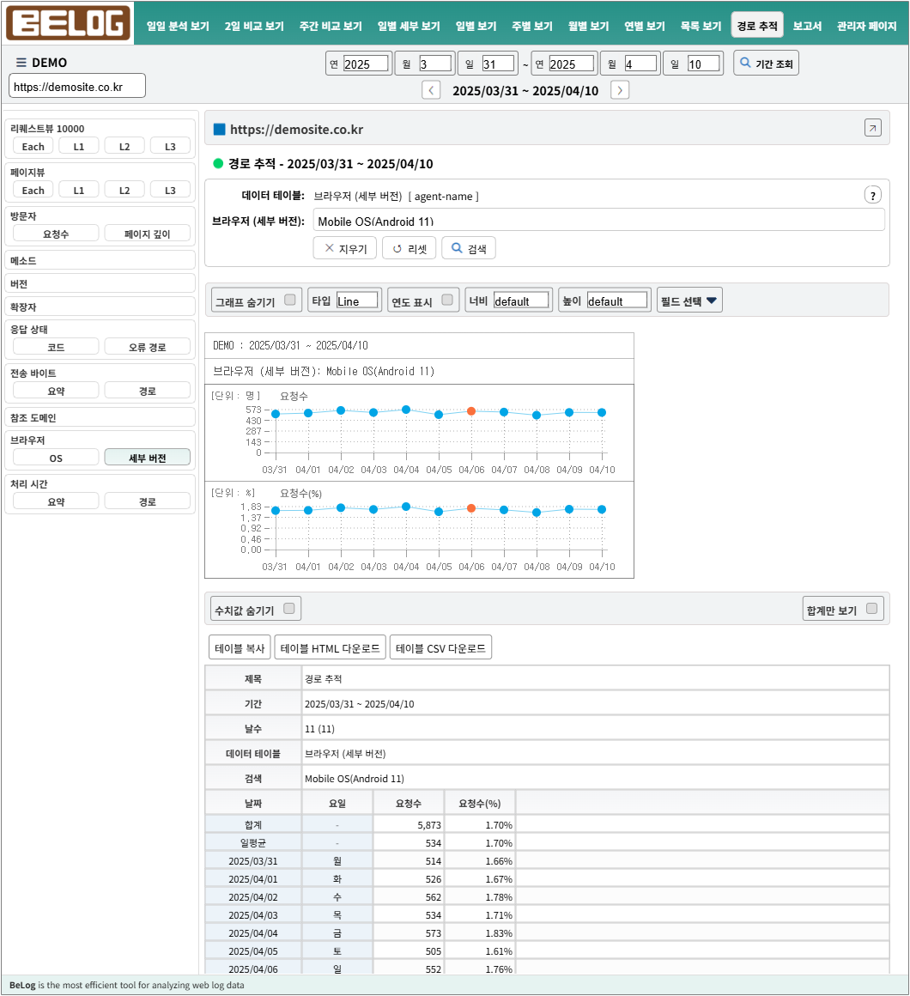The height and width of the screenshot is (996, 910).
Task: Click 페이지 깊이 under 방문자
Action: 148,234
